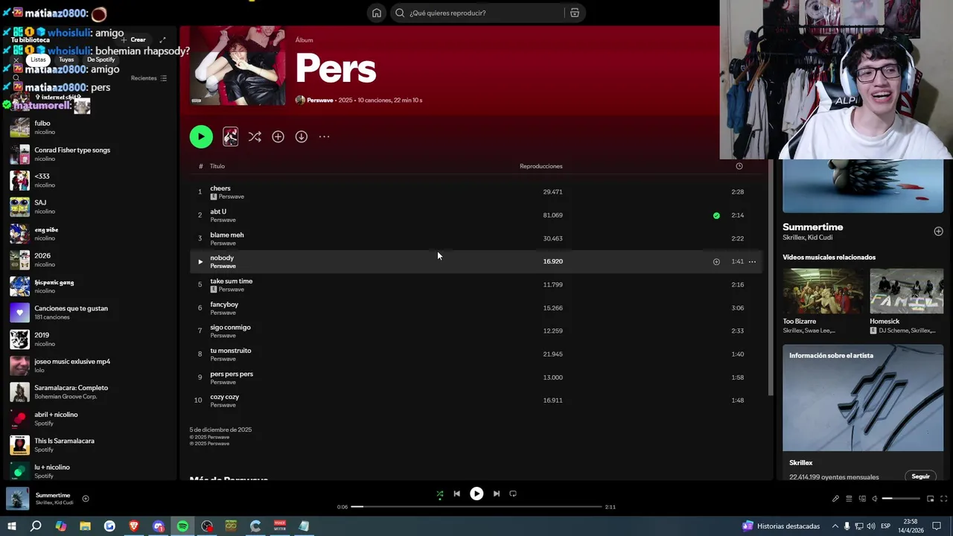The width and height of the screenshot is (953, 536).
Task: Open lu + nicolino blend
Action: click(89, 471)
